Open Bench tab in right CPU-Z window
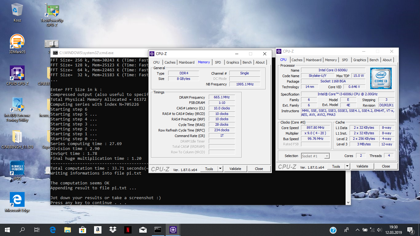420x236 pixels. point(374,60)
